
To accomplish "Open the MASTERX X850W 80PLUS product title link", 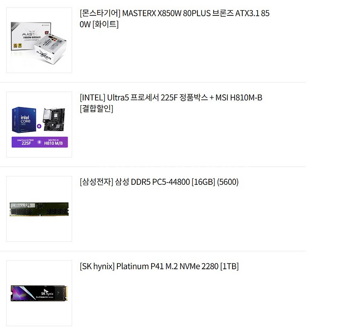I will click(174, 19).
